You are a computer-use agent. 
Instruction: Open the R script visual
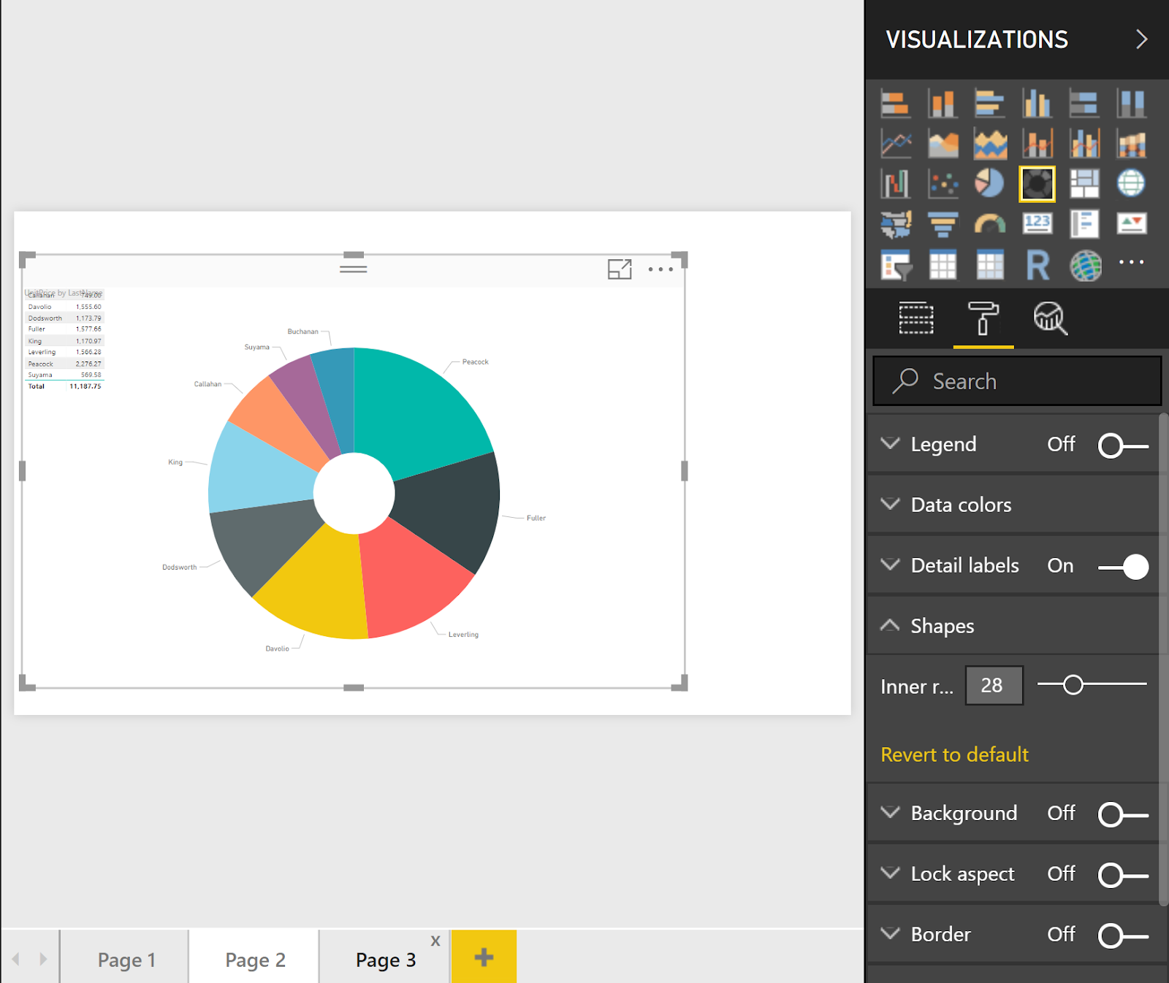click(x=1037, y=264)
